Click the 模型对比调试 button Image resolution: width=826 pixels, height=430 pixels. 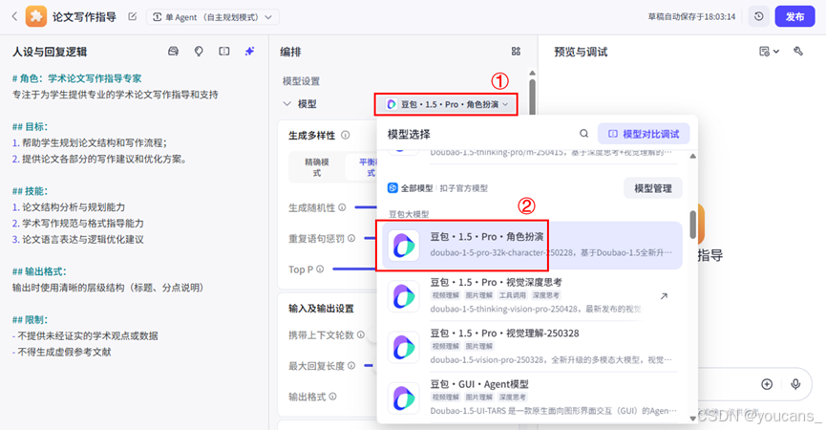[x=644, y=134]
